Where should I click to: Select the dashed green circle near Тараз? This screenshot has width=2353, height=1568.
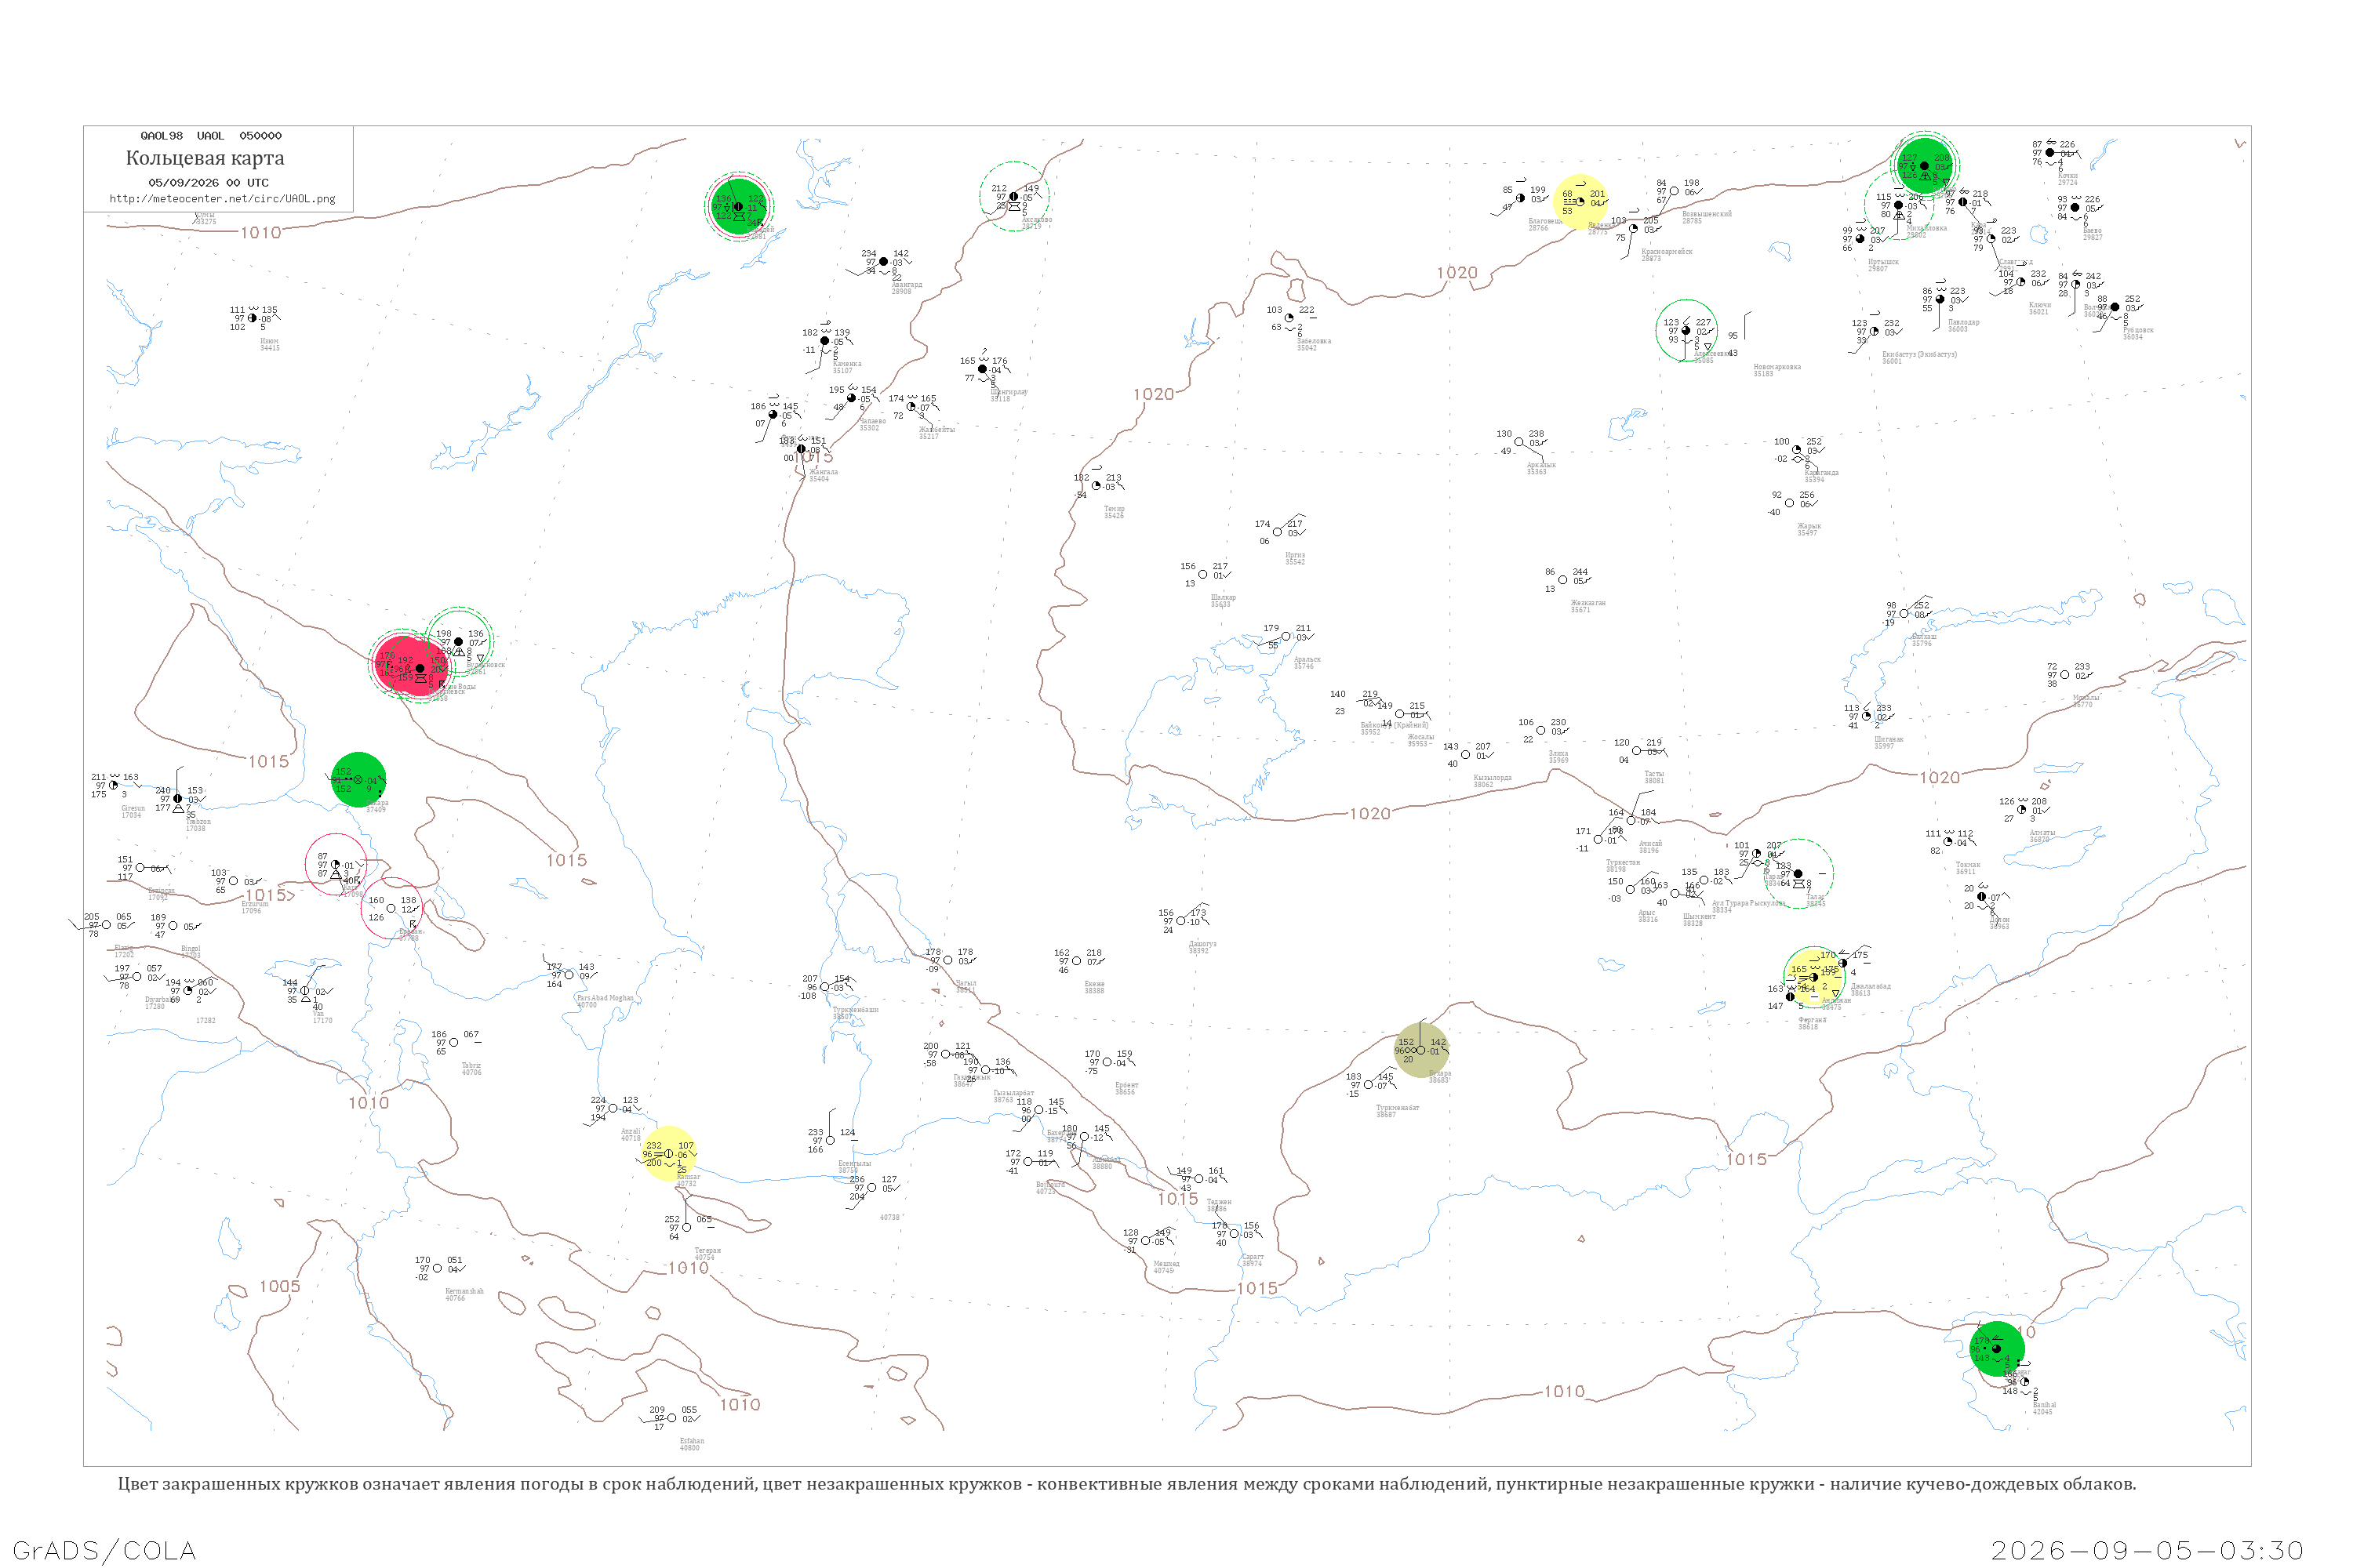coord(1798,874)
